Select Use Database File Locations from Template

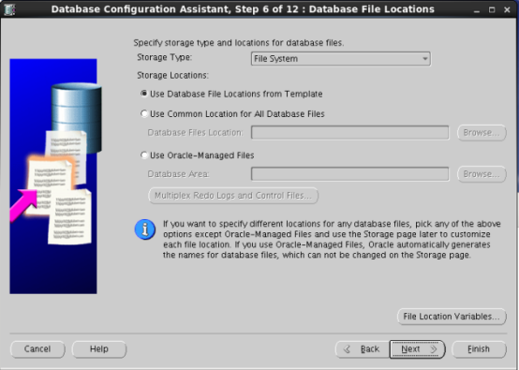231,94
